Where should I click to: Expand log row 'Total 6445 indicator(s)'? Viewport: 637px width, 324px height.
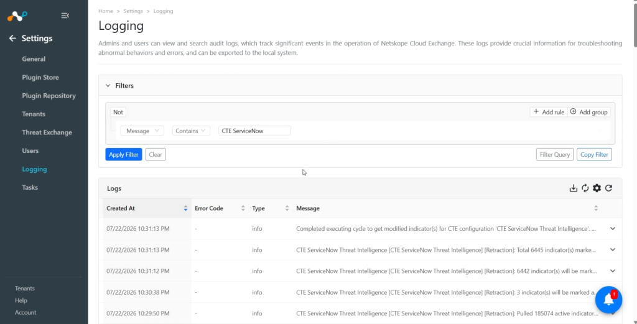(613, 250)
